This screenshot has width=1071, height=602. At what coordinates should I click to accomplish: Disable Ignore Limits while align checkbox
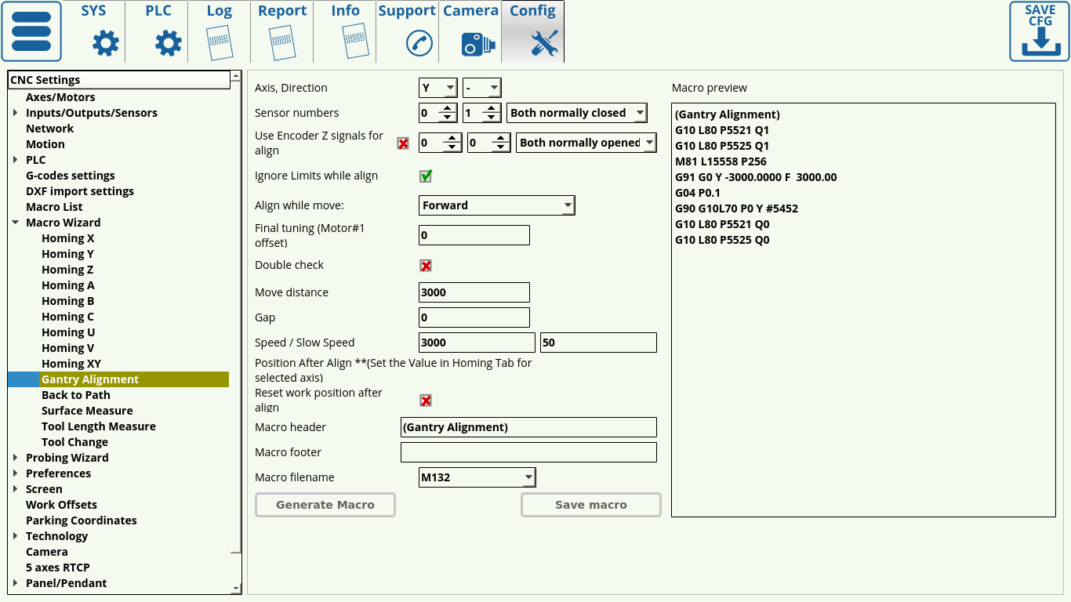(x=426, y=176)
